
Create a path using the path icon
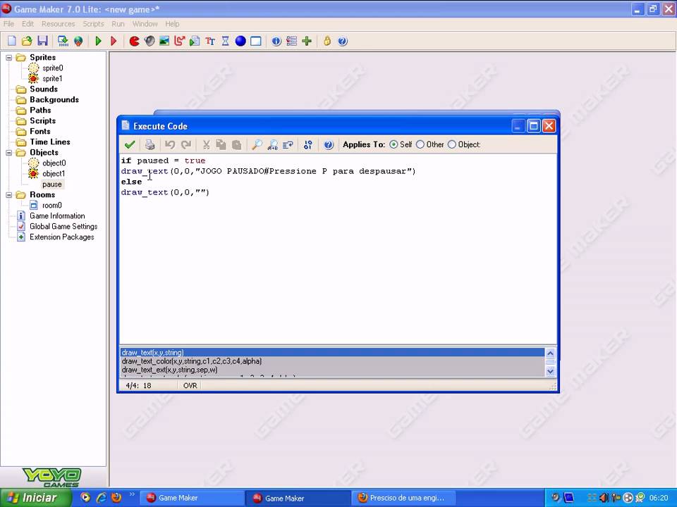point(180,41)
